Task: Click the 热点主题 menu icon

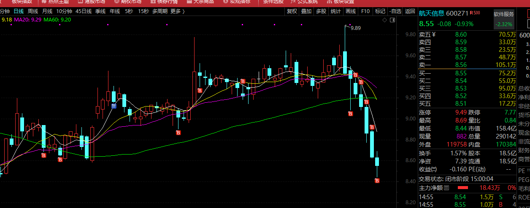Action: pos(44,1)
